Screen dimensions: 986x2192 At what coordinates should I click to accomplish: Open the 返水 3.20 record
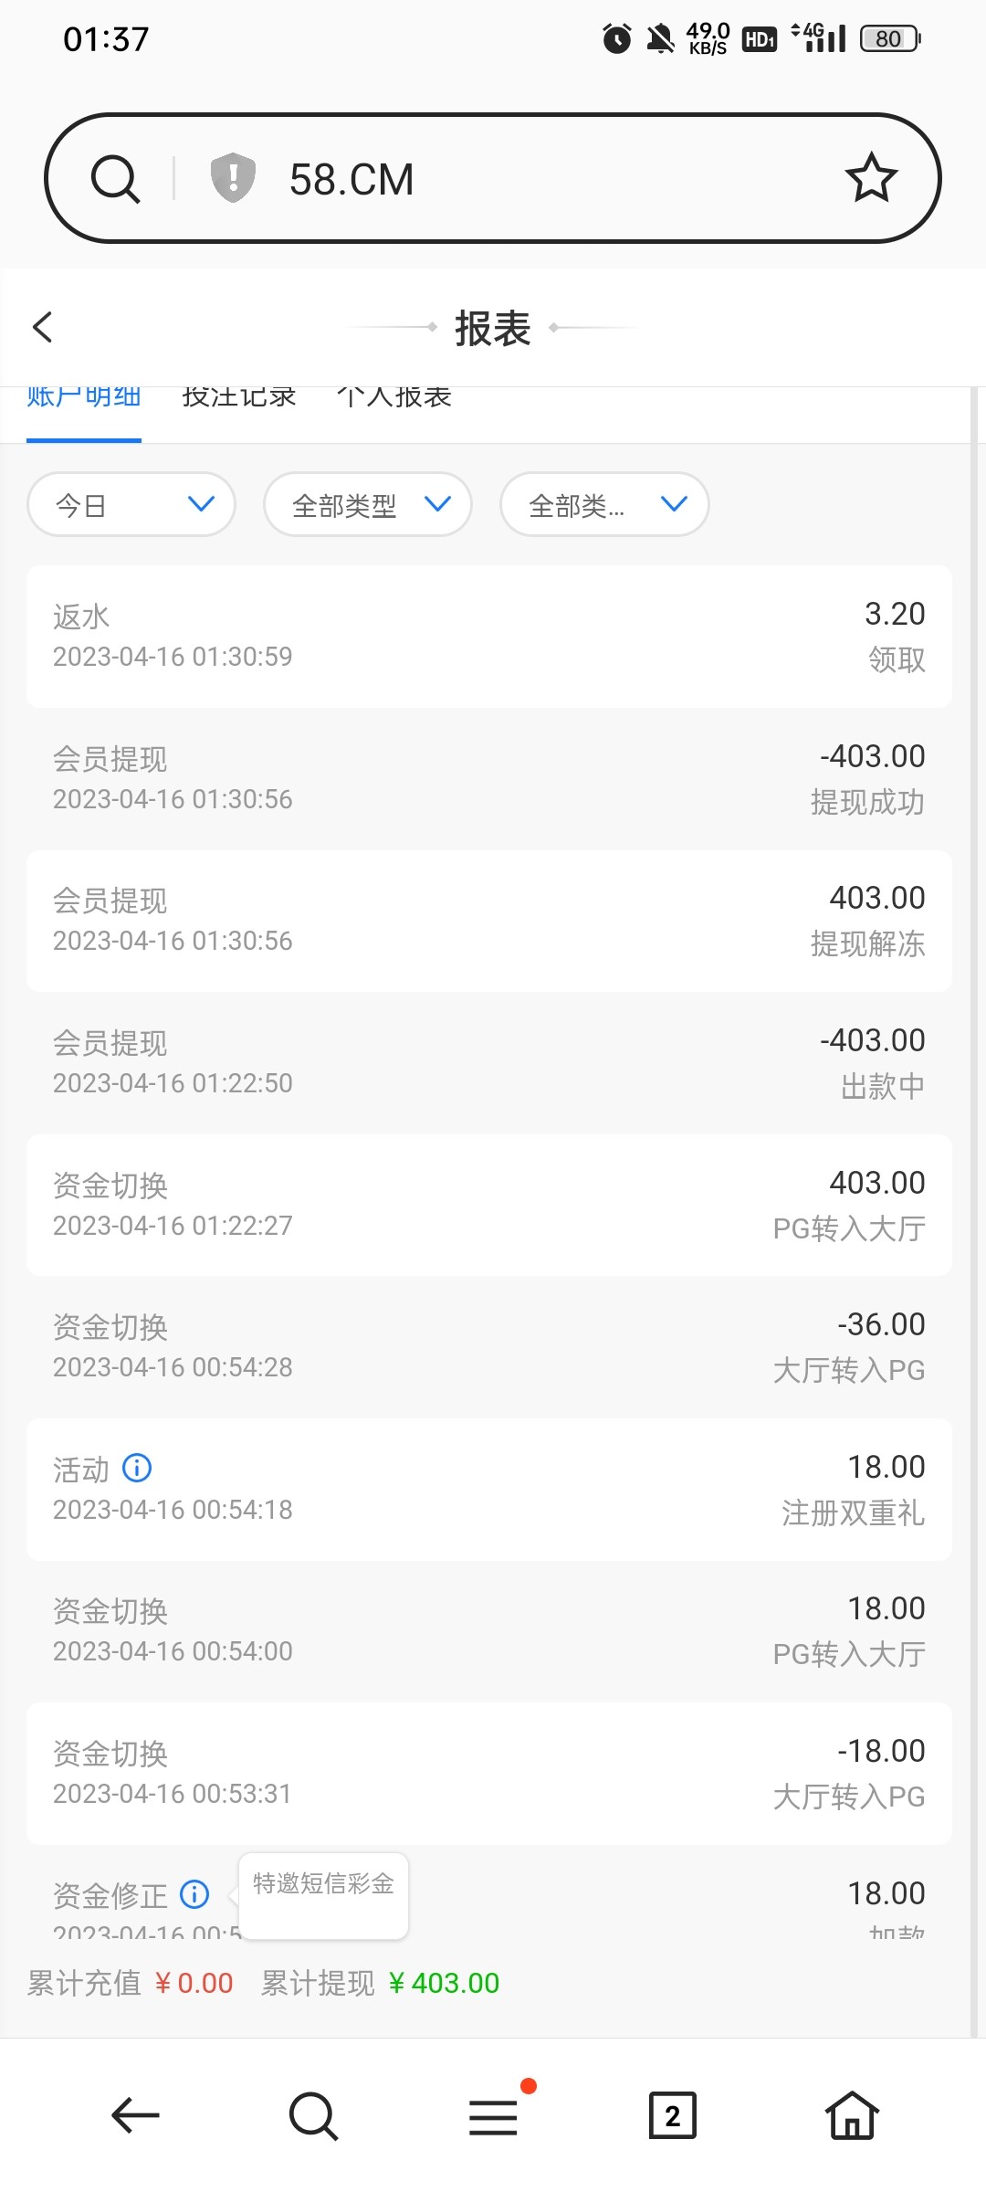(489, 637)
